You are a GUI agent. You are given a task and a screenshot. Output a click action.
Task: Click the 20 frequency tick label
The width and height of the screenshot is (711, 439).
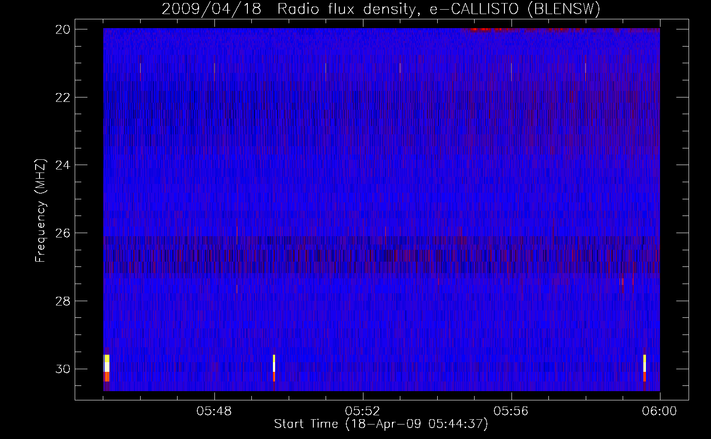pyautogui.click(x=63, y=29)
